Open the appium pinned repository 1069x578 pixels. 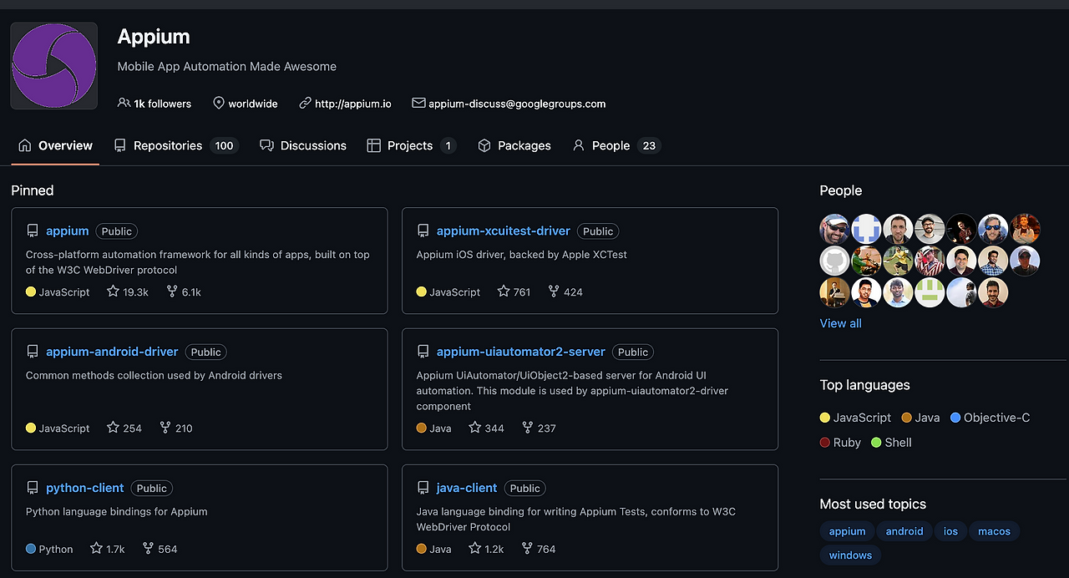click(x=68, y=231)
